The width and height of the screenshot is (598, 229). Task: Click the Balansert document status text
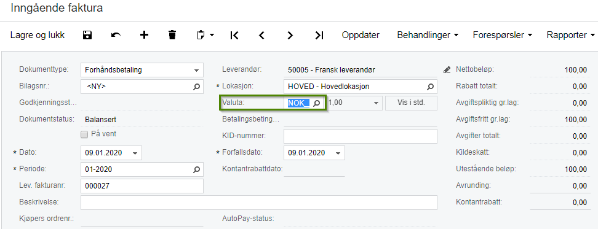click(101, 120)
